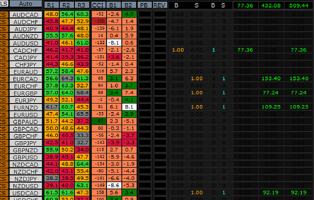Click the B2 value 4.0 in AUDCAD row
This screenshot has width=314, height=200.
pos(129,14)
